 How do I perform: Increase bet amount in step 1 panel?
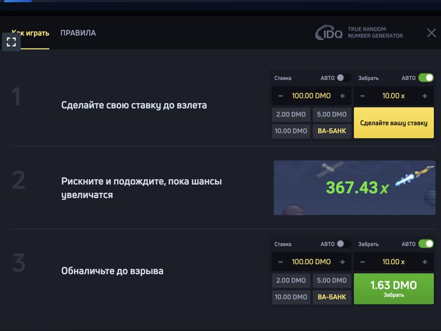(x=342, y=95)
